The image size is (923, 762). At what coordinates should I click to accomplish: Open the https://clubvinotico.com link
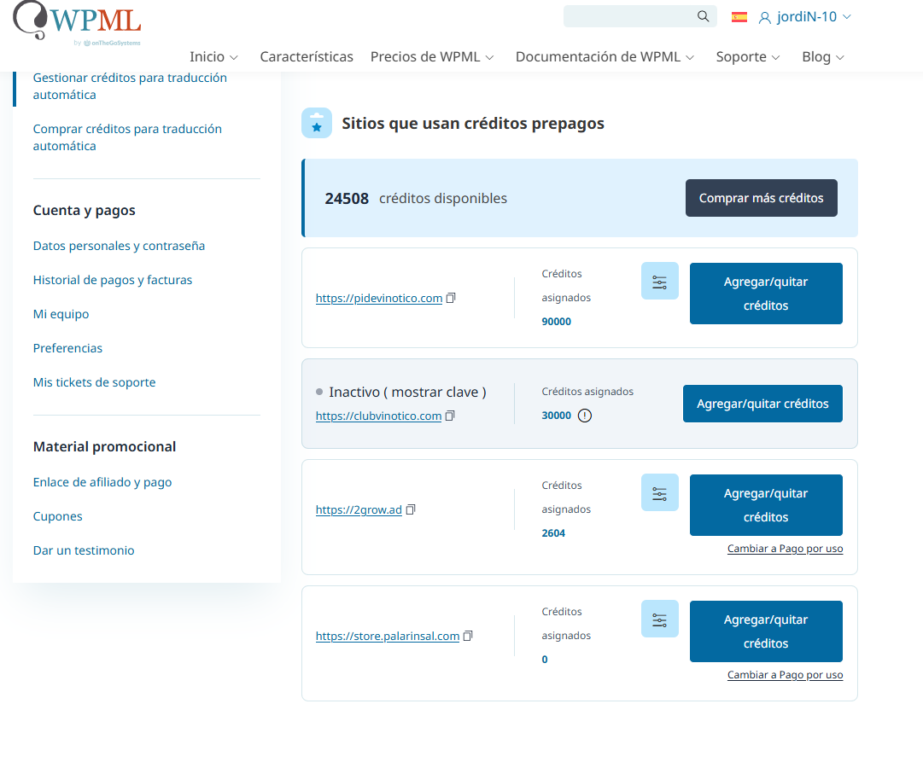(x=378, y=416)
